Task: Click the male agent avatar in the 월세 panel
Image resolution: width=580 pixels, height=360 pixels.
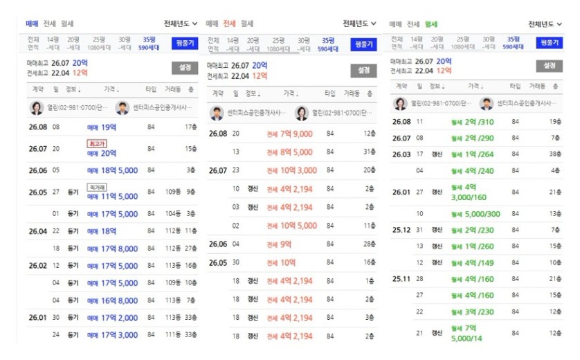Action: (x=487, y=104)
